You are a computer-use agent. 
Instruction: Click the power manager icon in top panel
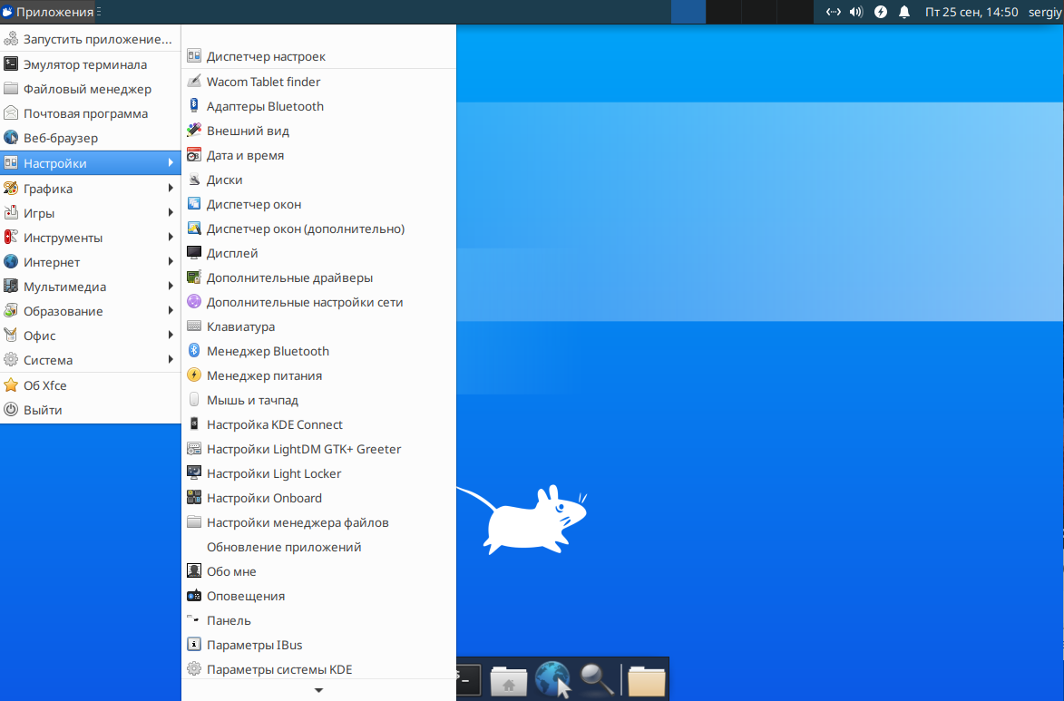880,12
